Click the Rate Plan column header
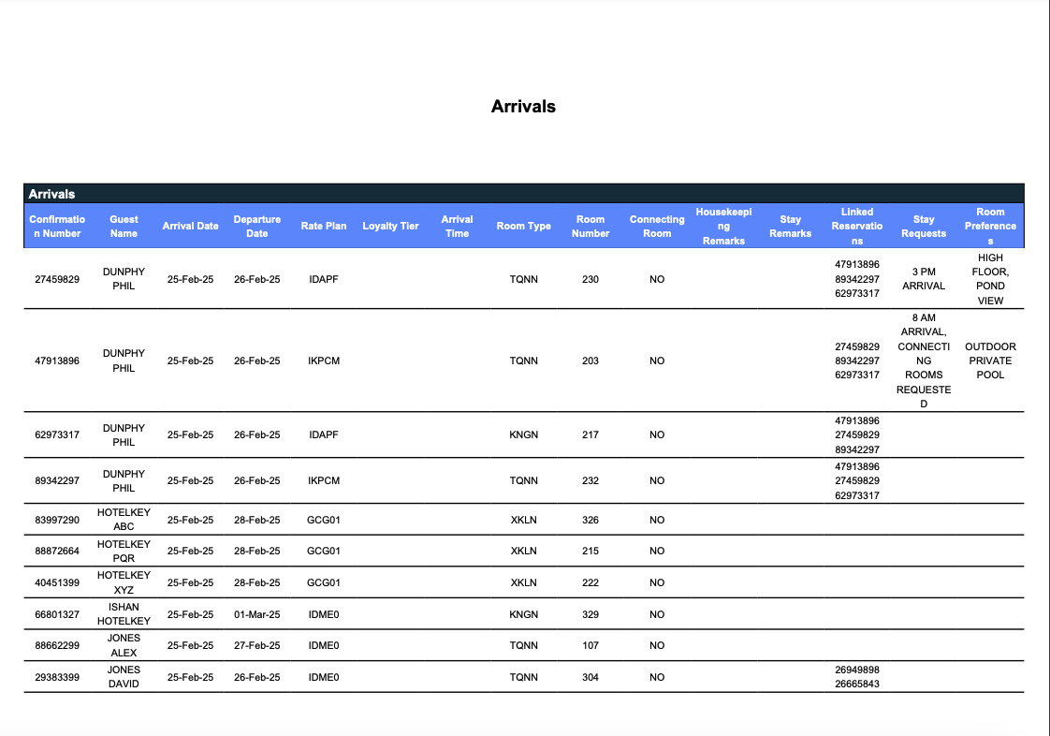Screen dimensions: 1050x736 click(x=323, y=225)
